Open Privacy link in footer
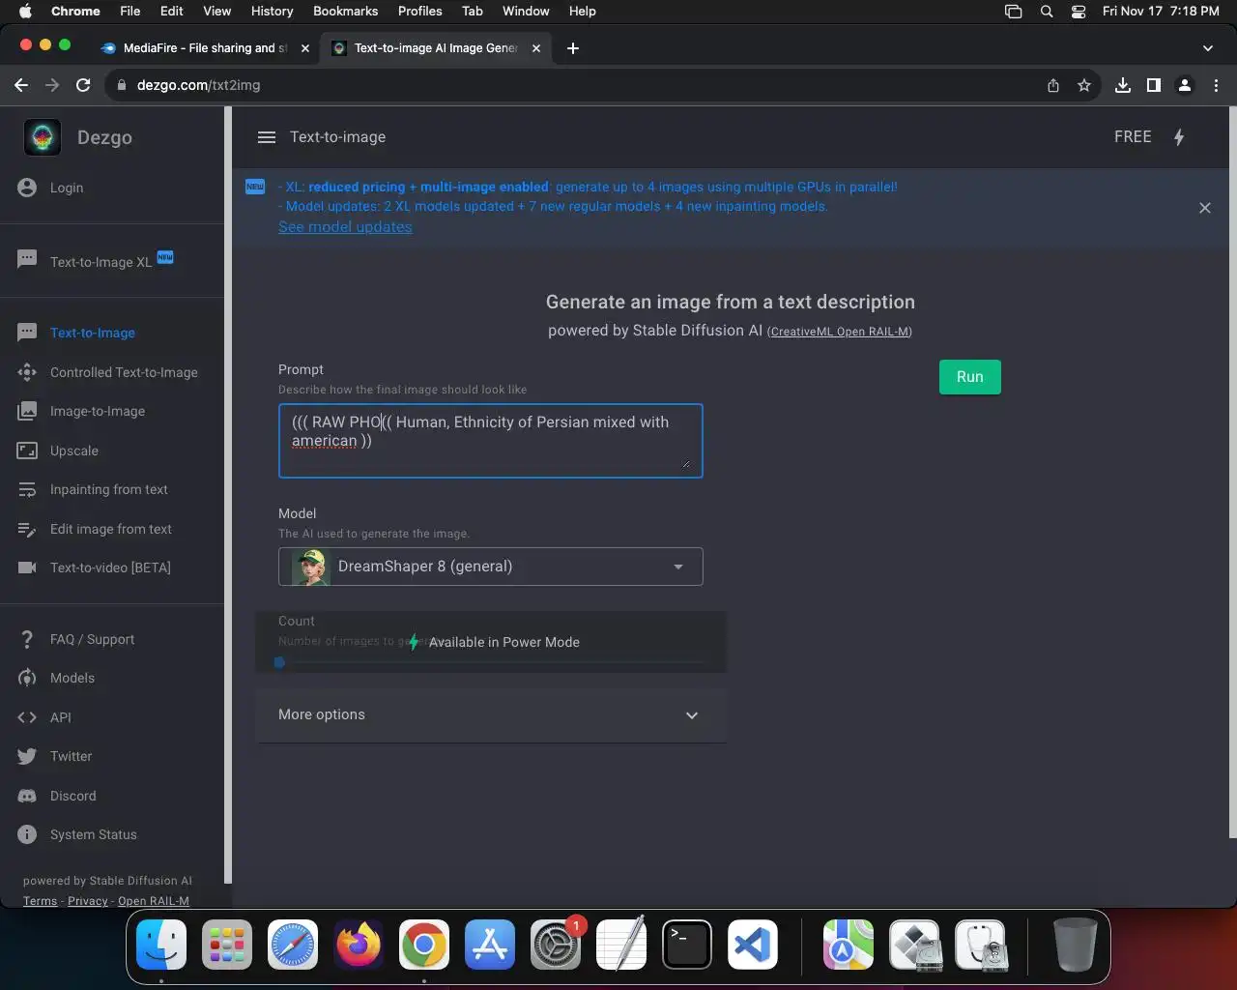1237x990 pixels. click(88, 901)
